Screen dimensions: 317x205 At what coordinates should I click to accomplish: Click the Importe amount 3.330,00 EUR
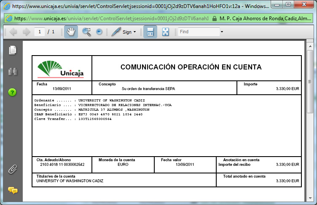pyautogui.click(x=287, y=89)
